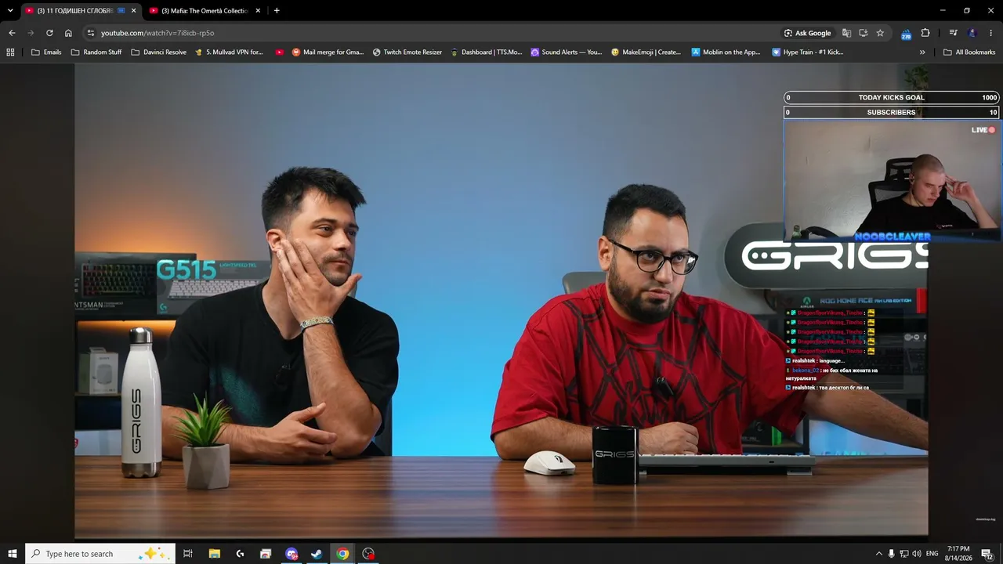Click the YouTube video to pause playback
This screenshot has width=1003, height=564.
coord(501,302)
